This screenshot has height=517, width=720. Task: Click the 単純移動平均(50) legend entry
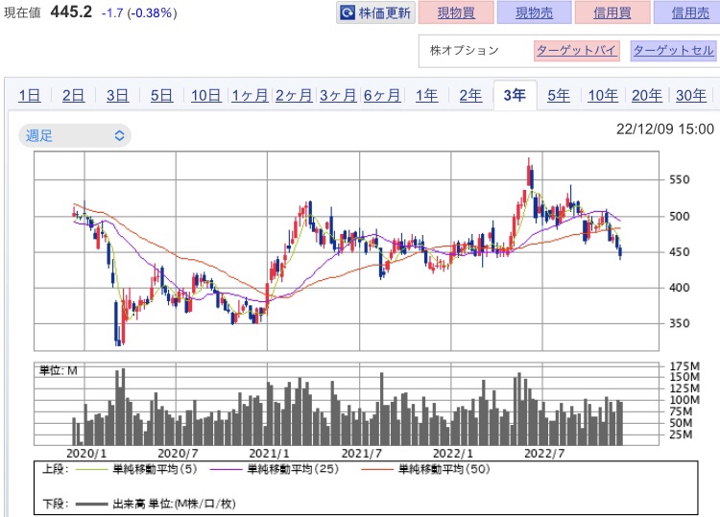(x=425, y=469)
